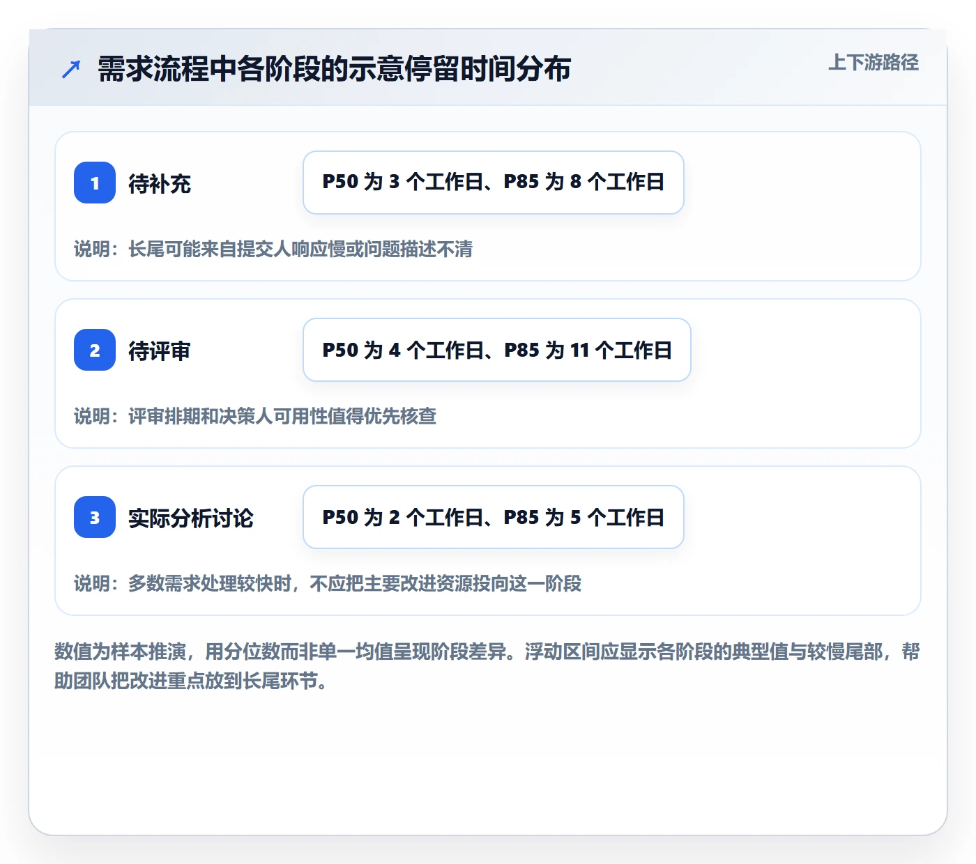The image size is (976, 864).
Task: Click the footer paragraph starting 数值为样本推演
Action: click(x=487, y=665)
